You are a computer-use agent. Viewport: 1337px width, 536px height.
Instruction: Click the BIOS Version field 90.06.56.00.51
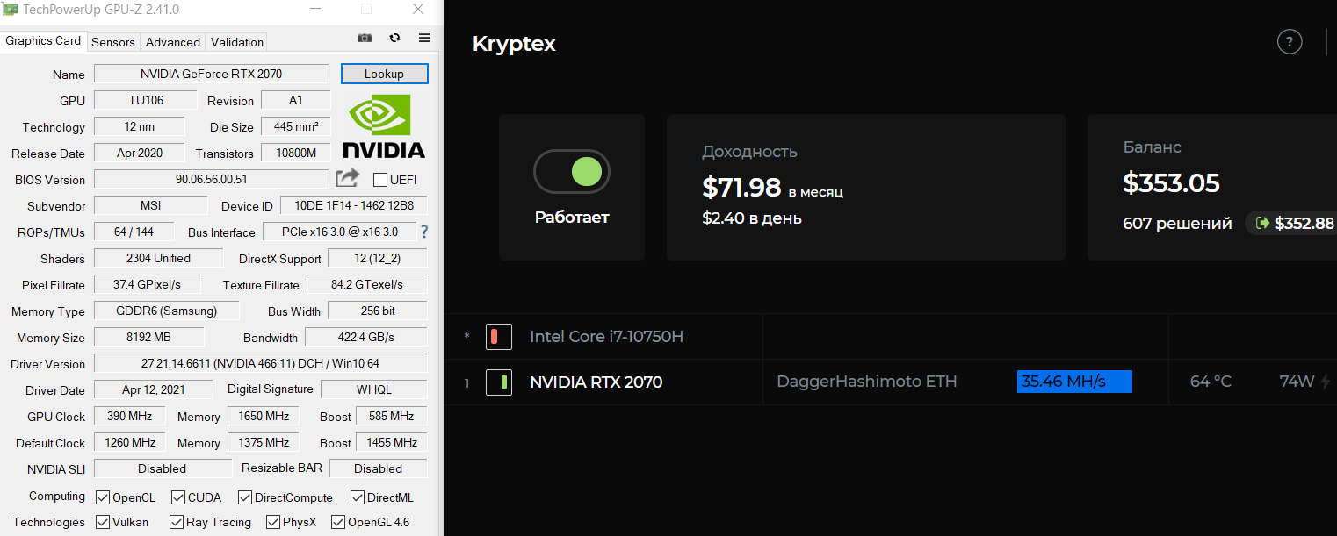211,179
